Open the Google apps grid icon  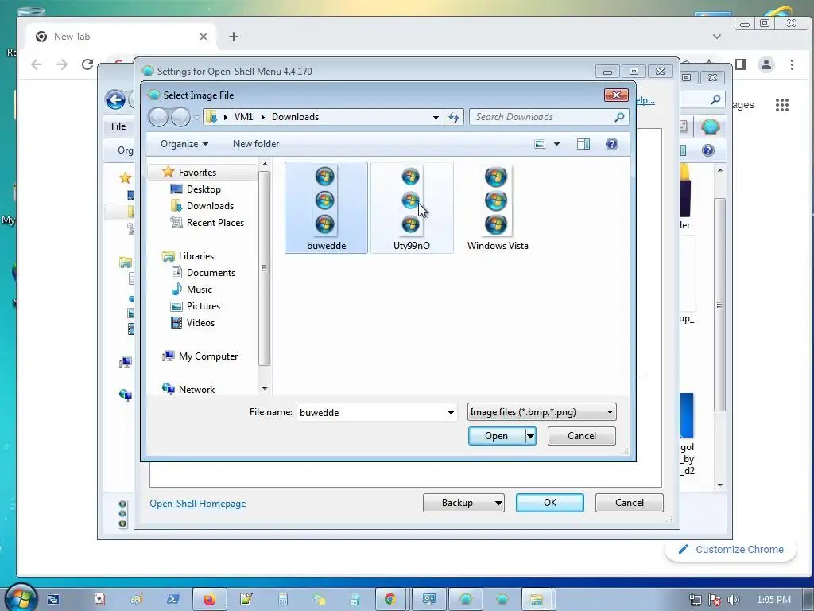pyautogui.click(x=782, y=105)
